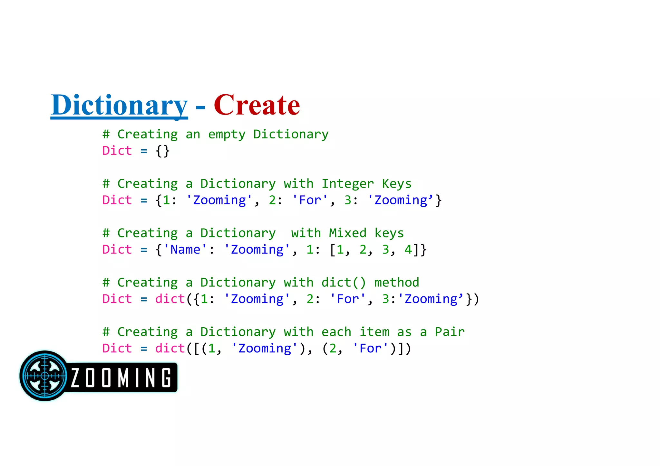Click the Zooming crosshair logo icon

click(x=45, y=376)
